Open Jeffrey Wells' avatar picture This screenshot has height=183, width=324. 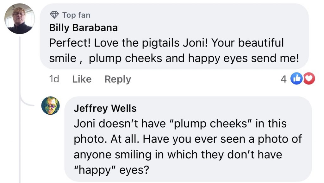51,105
